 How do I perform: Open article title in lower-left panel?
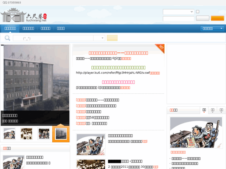click(35, 157)
